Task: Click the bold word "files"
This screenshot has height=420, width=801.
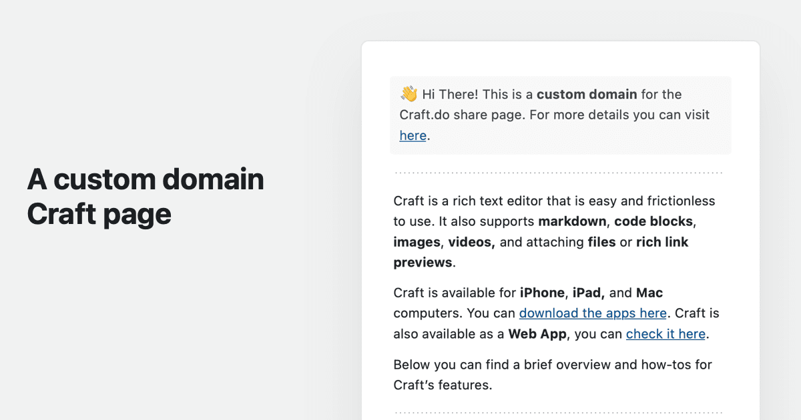Action: [x=601, y=242]
